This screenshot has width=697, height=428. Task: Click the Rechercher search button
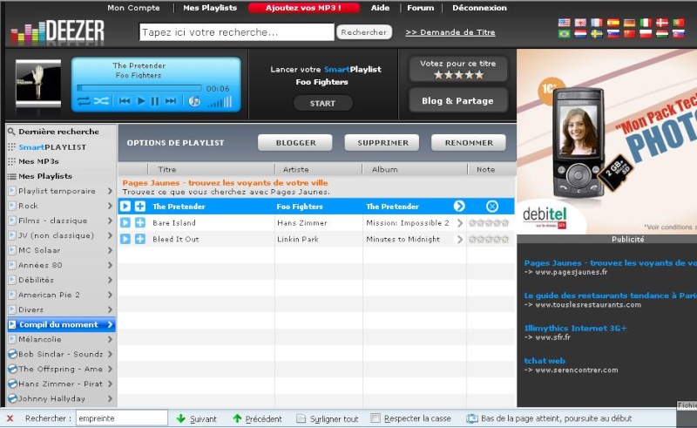pos(364,32)
